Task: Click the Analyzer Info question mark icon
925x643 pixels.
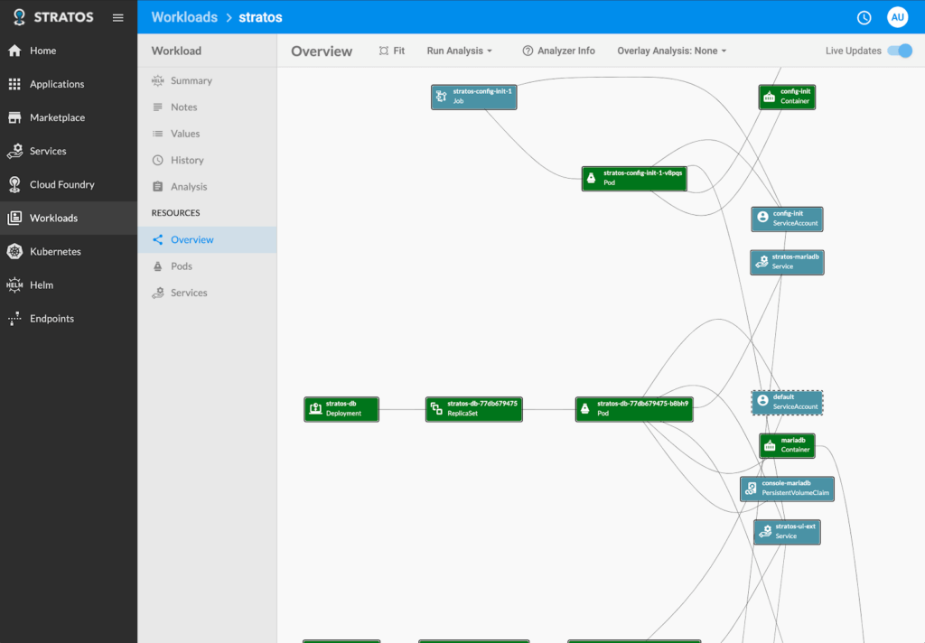Action: [528, 51]
